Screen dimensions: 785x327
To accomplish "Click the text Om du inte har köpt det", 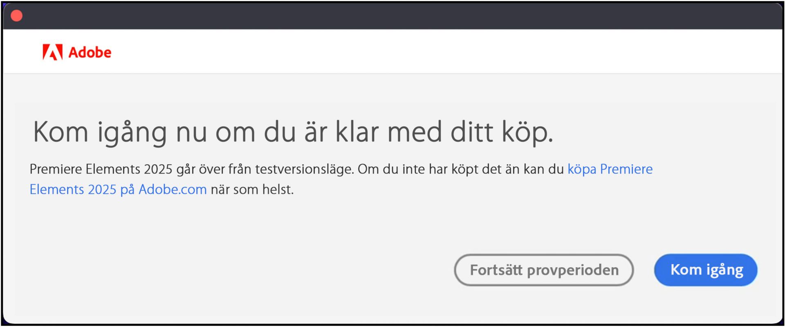I will 429,169.
